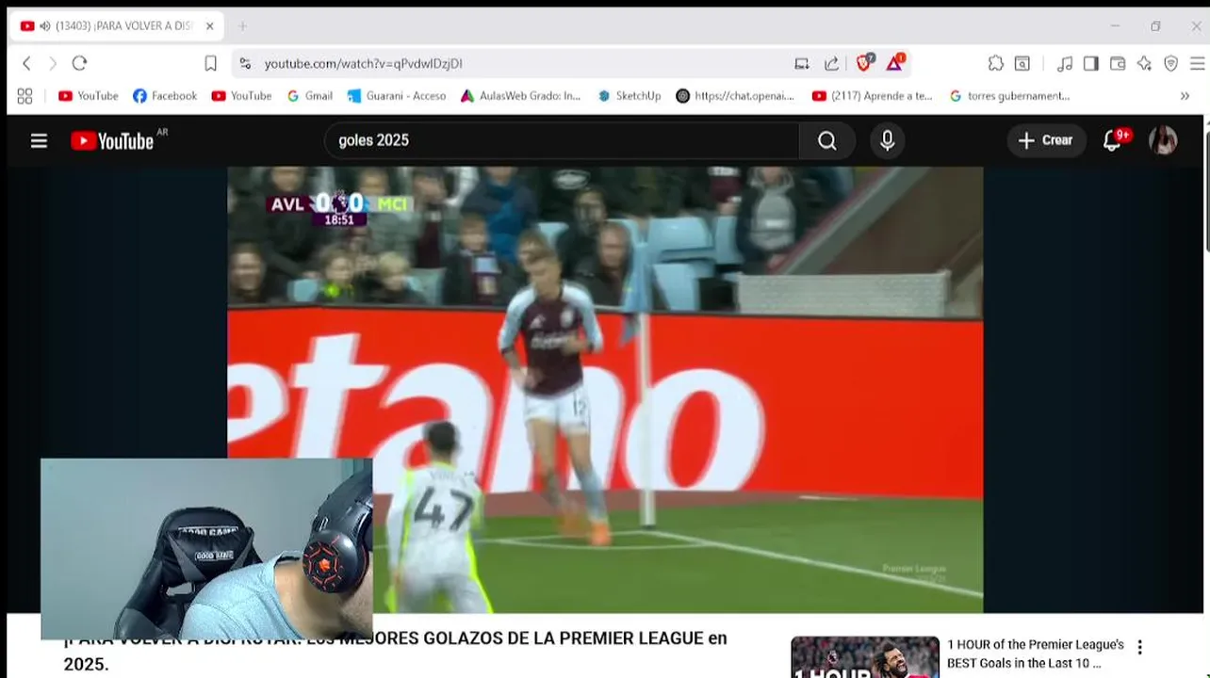Go to YouTube home via logo
Screen dimensions: 1210x678
click(x=112, y=140)
